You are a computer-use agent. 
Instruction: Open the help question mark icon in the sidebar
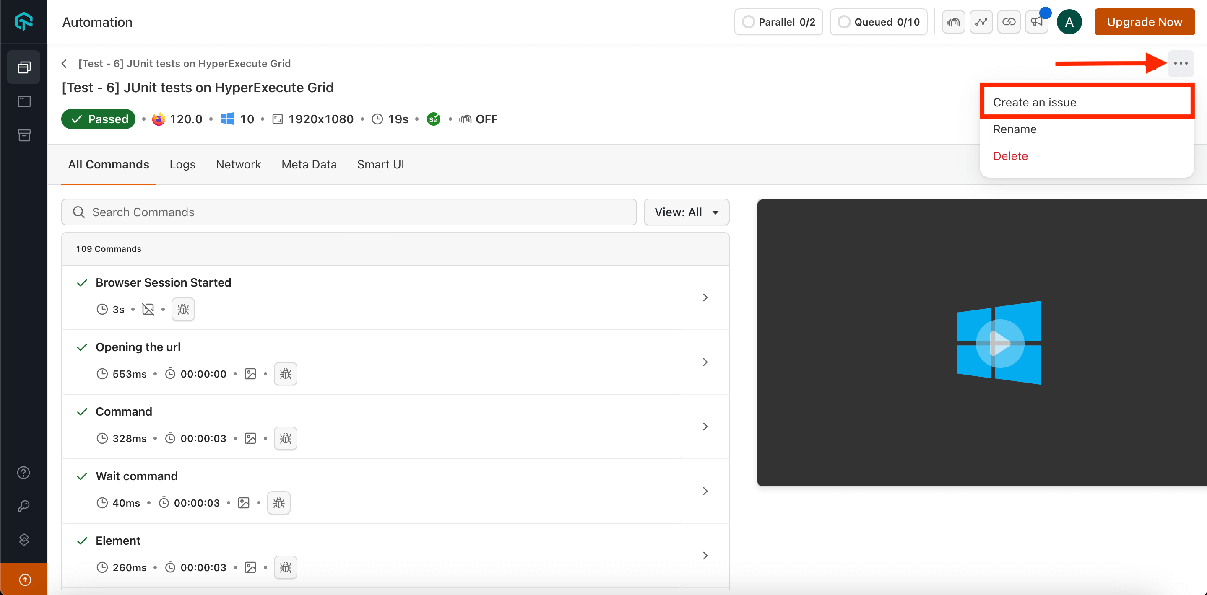tap(24, 472)
